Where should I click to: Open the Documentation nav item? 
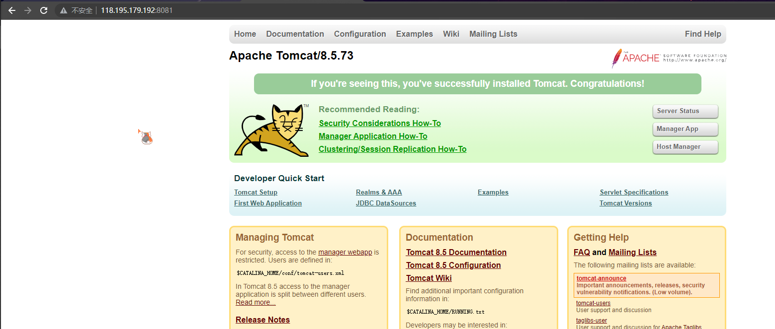pyautogui.click(x=295, y=34)
